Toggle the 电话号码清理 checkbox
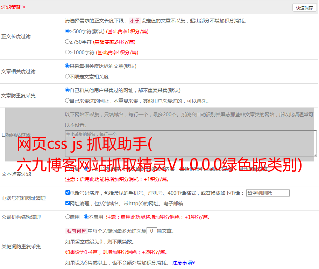This screenshot has height=269, width=319. (68, 193)
